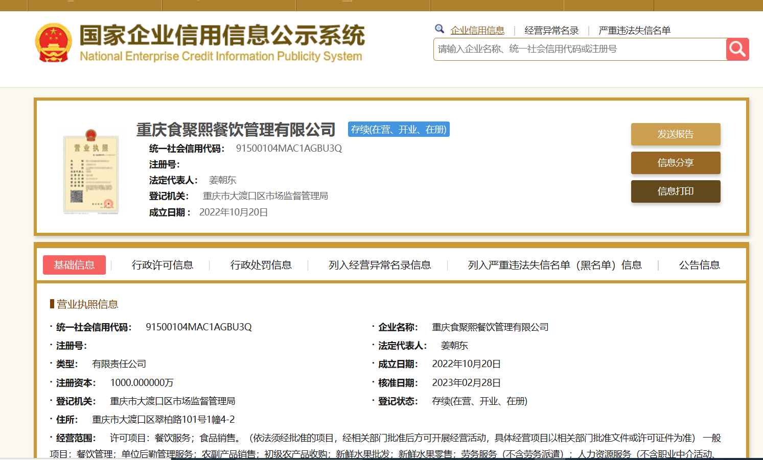763x460 pixels.
Task: Click the 信息打印 button
Action: click(x=676, y=191)
